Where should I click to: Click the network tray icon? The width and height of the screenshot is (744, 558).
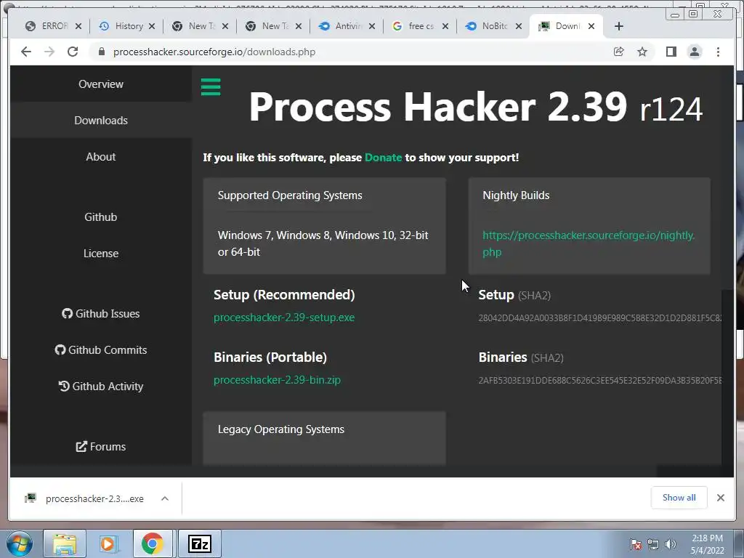pyautogui.click(x=653, y=544)
